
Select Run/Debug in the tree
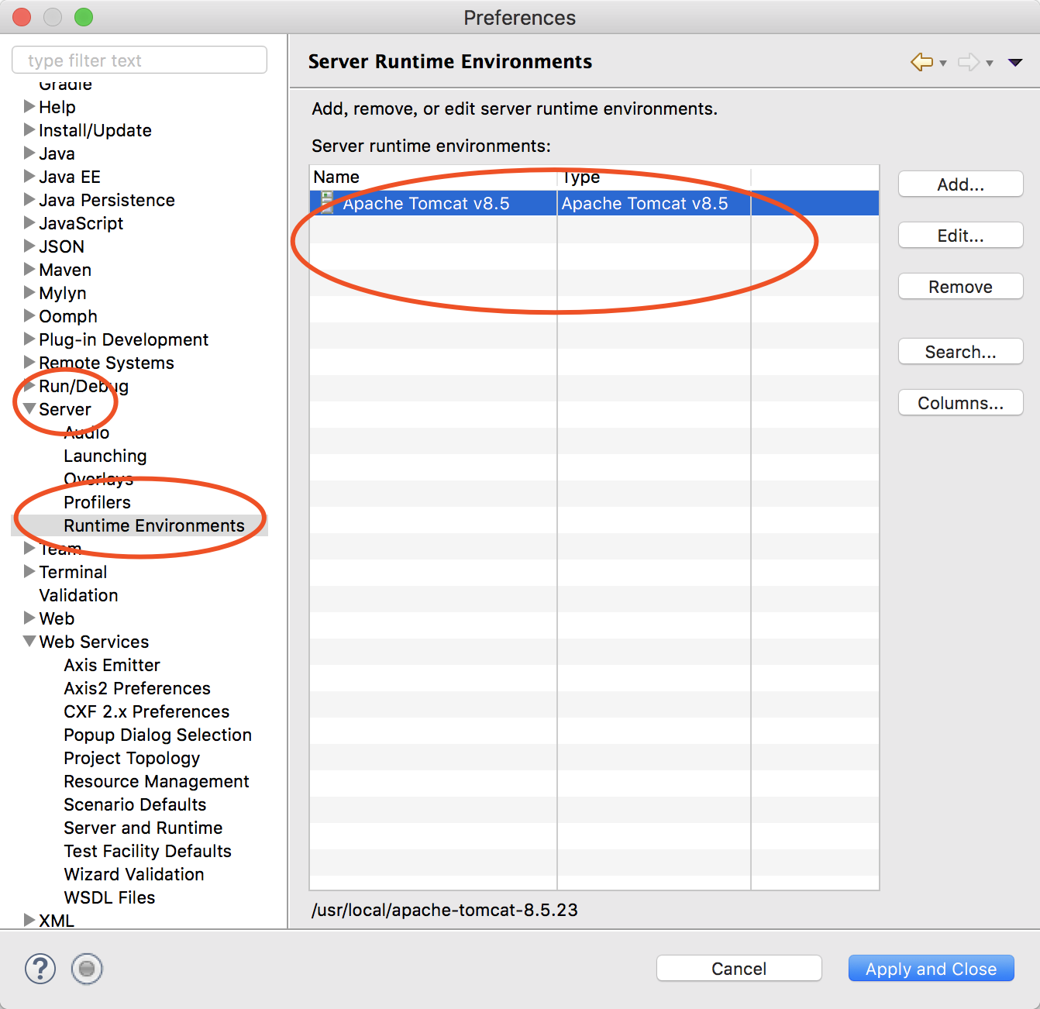coord(84,386)
